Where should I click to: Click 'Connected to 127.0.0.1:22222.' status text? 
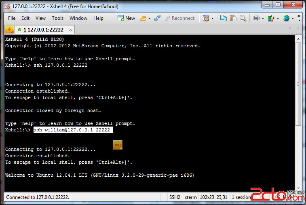(38, 197)
